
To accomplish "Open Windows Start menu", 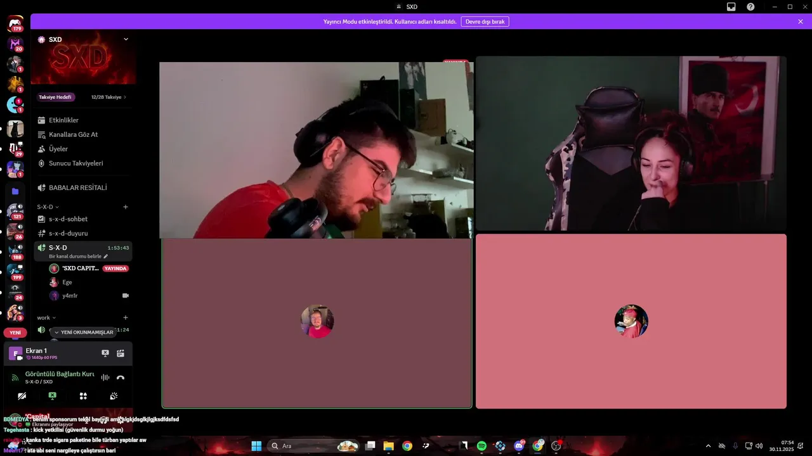I will (x=256, y=446).
